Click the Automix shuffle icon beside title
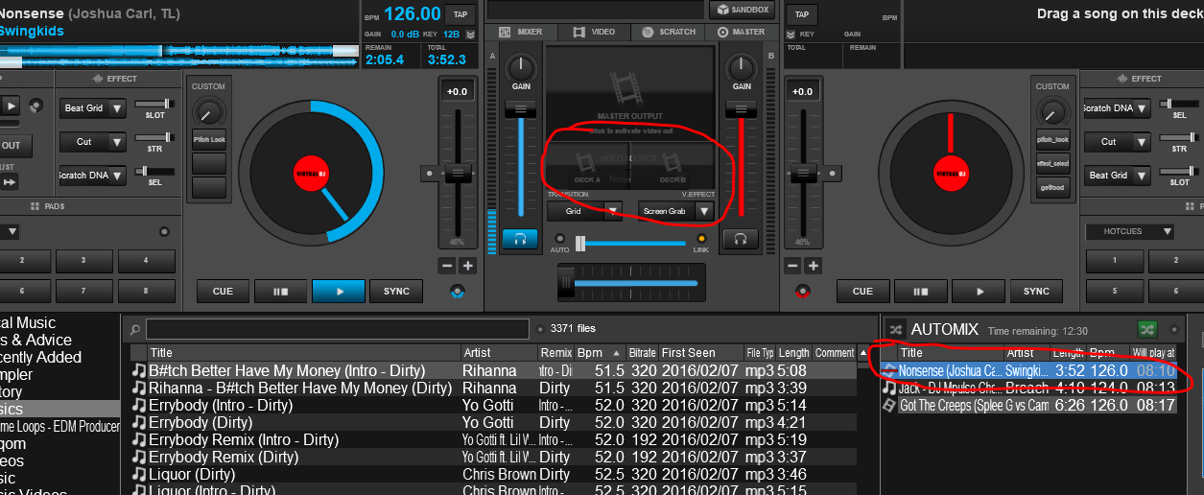The image size is (1204, 495). tap(895, 329)
